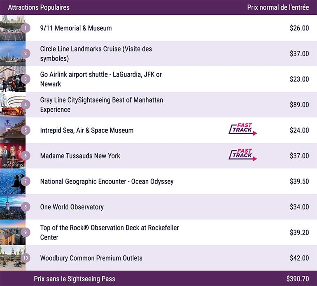Viewport: 317px width, 286px height.
Task: Open the Madame Tussauds thumbnail image
Action: (x=12, y=156)
